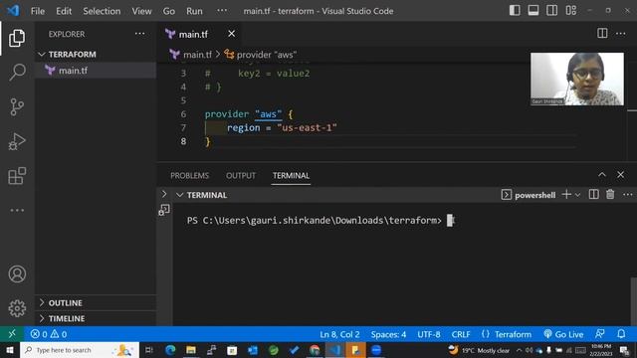Create a new terminal with plus icon

(x=566, y=195)
